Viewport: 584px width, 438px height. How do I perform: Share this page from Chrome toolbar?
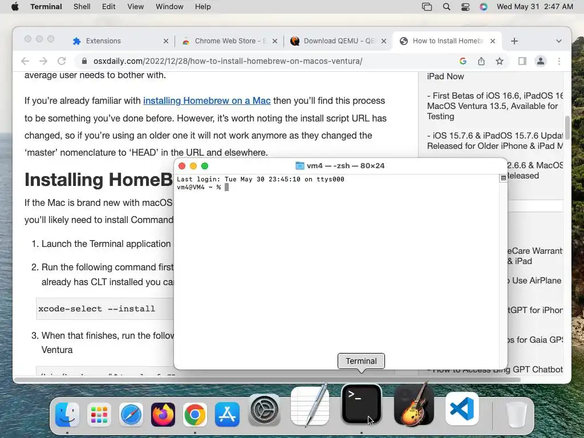point(481,61)
